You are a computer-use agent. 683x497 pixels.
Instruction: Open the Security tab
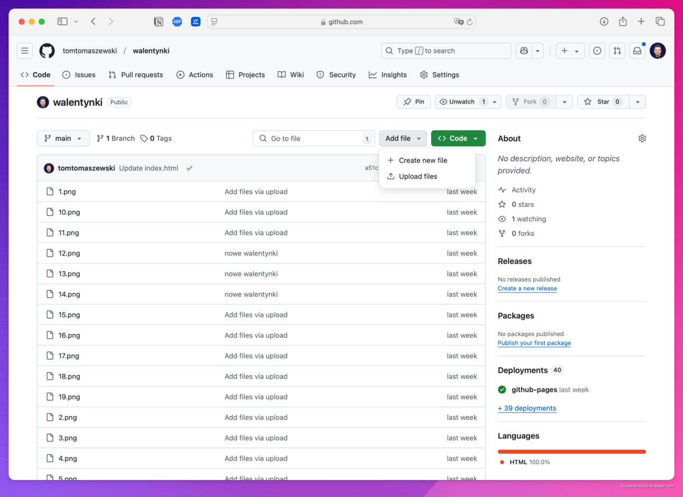[x=336, y=75]
